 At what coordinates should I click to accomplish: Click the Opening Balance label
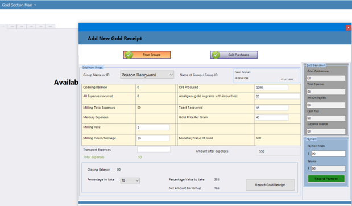click(x=95, y=88)
